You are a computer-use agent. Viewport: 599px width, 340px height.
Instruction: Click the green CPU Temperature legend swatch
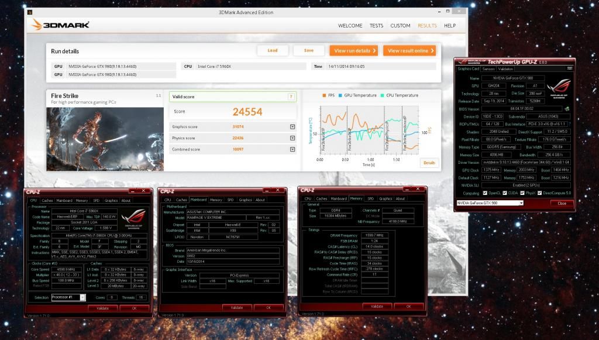(382, 95)
